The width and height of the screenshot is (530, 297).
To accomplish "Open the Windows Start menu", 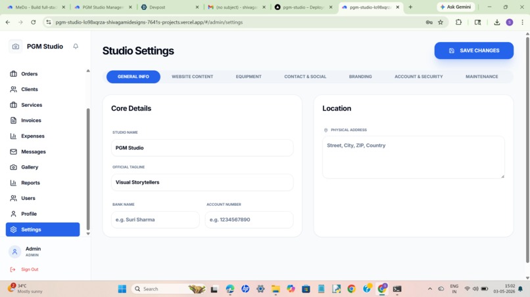I will click(122, 289).
